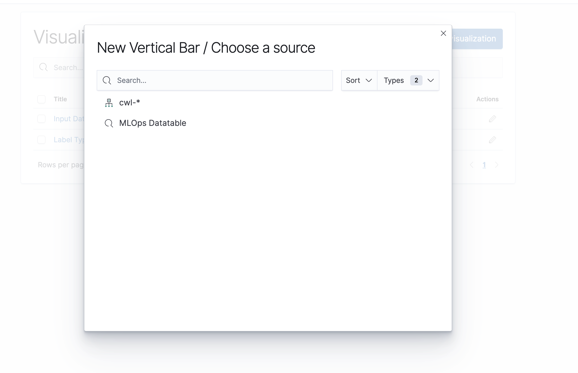
Task: Click the create visualization button behind modal
Action: coord(477,39)
